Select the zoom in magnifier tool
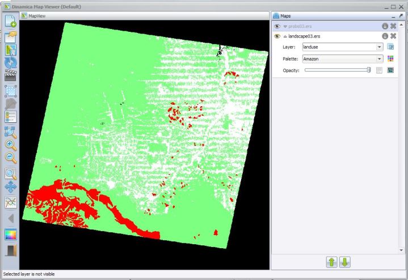 [x=11, y=145]
